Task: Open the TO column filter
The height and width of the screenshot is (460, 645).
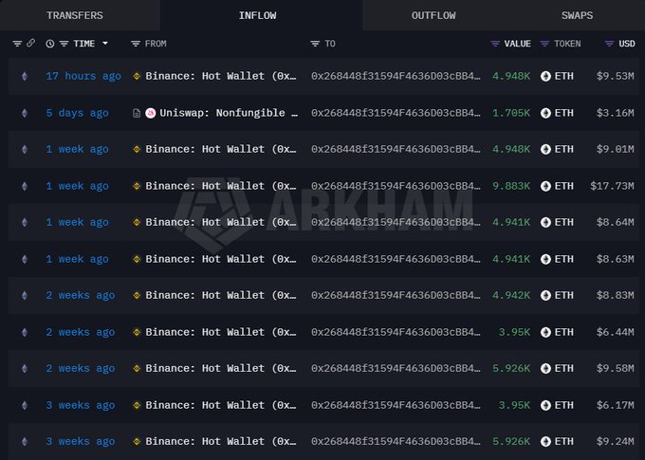Action: (315, 44)
